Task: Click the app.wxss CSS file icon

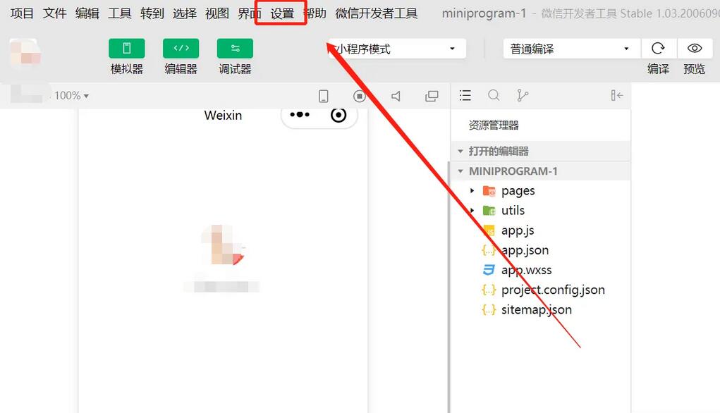Action: pyautogui.click(x=489, y=270)
